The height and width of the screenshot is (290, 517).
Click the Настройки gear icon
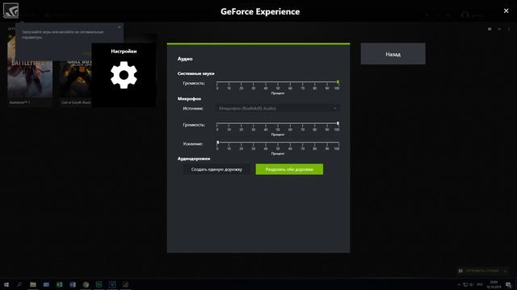pyautogui.click(x=124, y=75)
